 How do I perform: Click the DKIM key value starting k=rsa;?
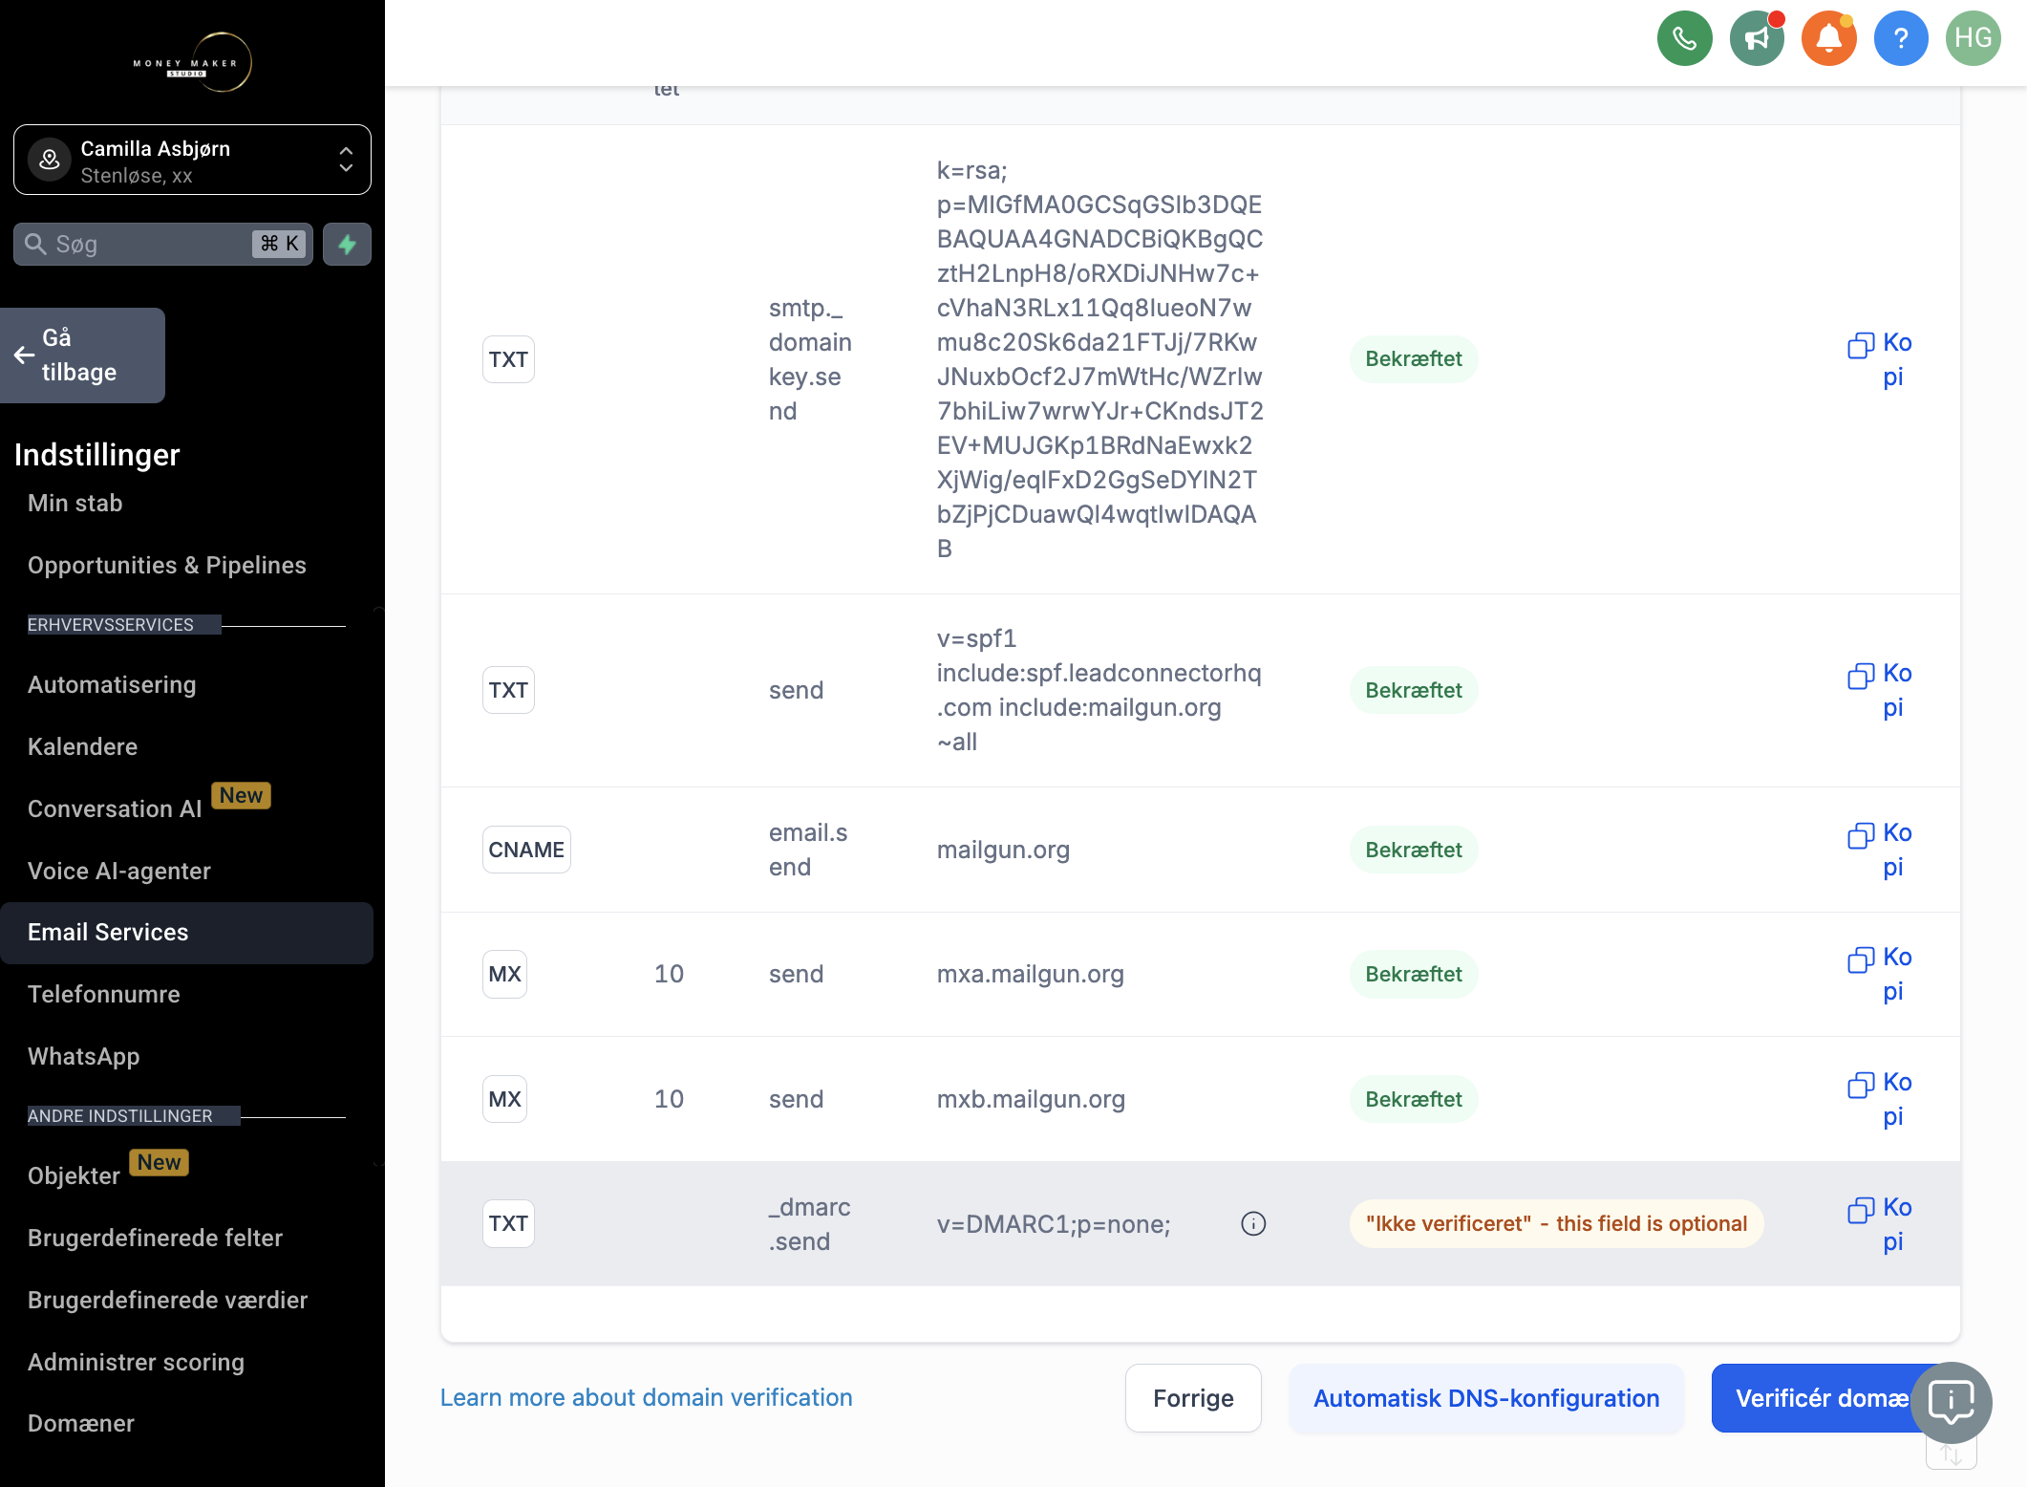coord(1099,359)
